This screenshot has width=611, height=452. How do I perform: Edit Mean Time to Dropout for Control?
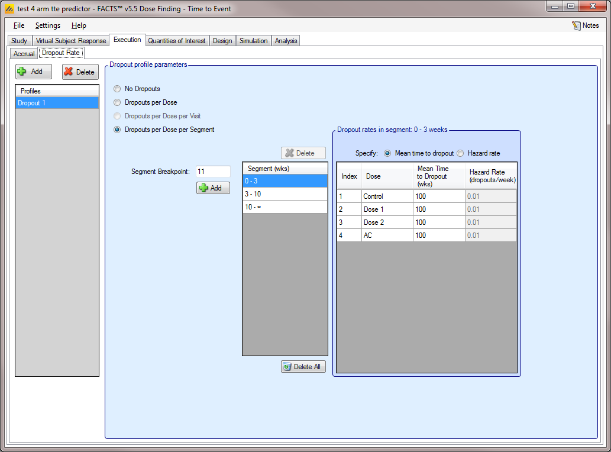click(438, 196)
